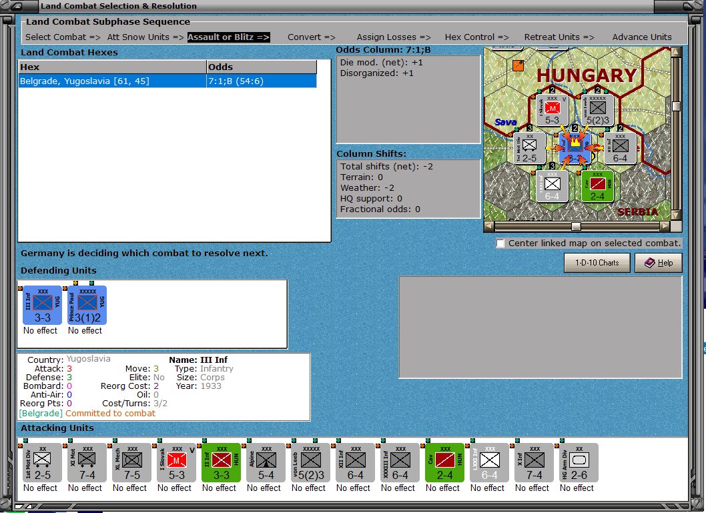This screenshot has width=706, height=513.
Task: Toggle Center linked map on selected combat
Action: click(x=500, y=243)
